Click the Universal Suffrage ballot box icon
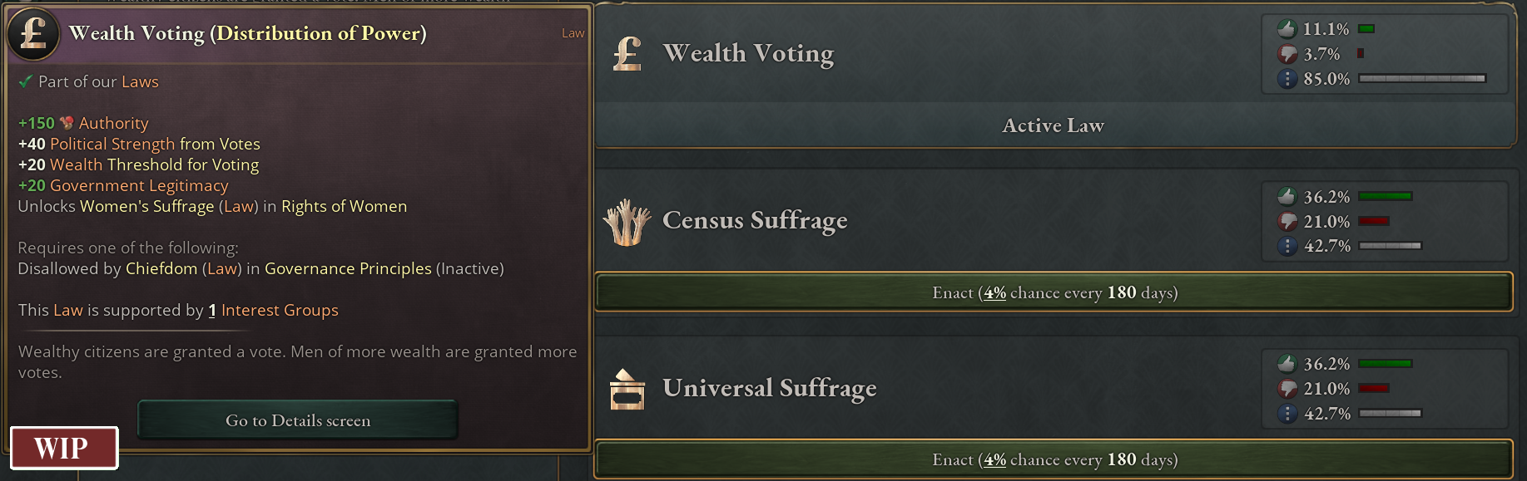This screenshot has height=481, width=1527. [x=627, y=389]
